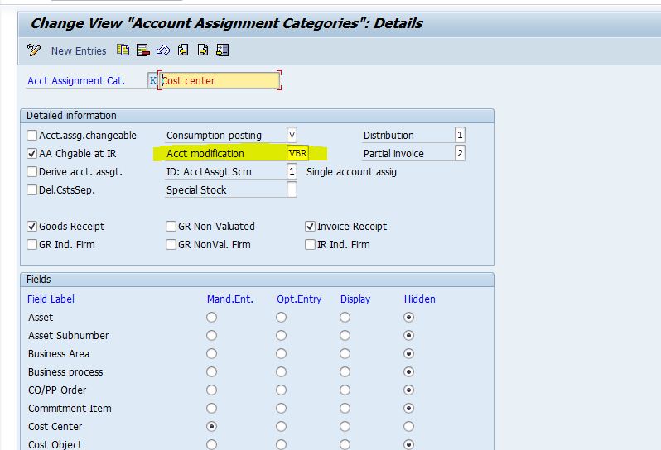The width and height of the screenshot is (661, 450).
Task: Set Cost Center to Hidden
Action: (408, 427)
